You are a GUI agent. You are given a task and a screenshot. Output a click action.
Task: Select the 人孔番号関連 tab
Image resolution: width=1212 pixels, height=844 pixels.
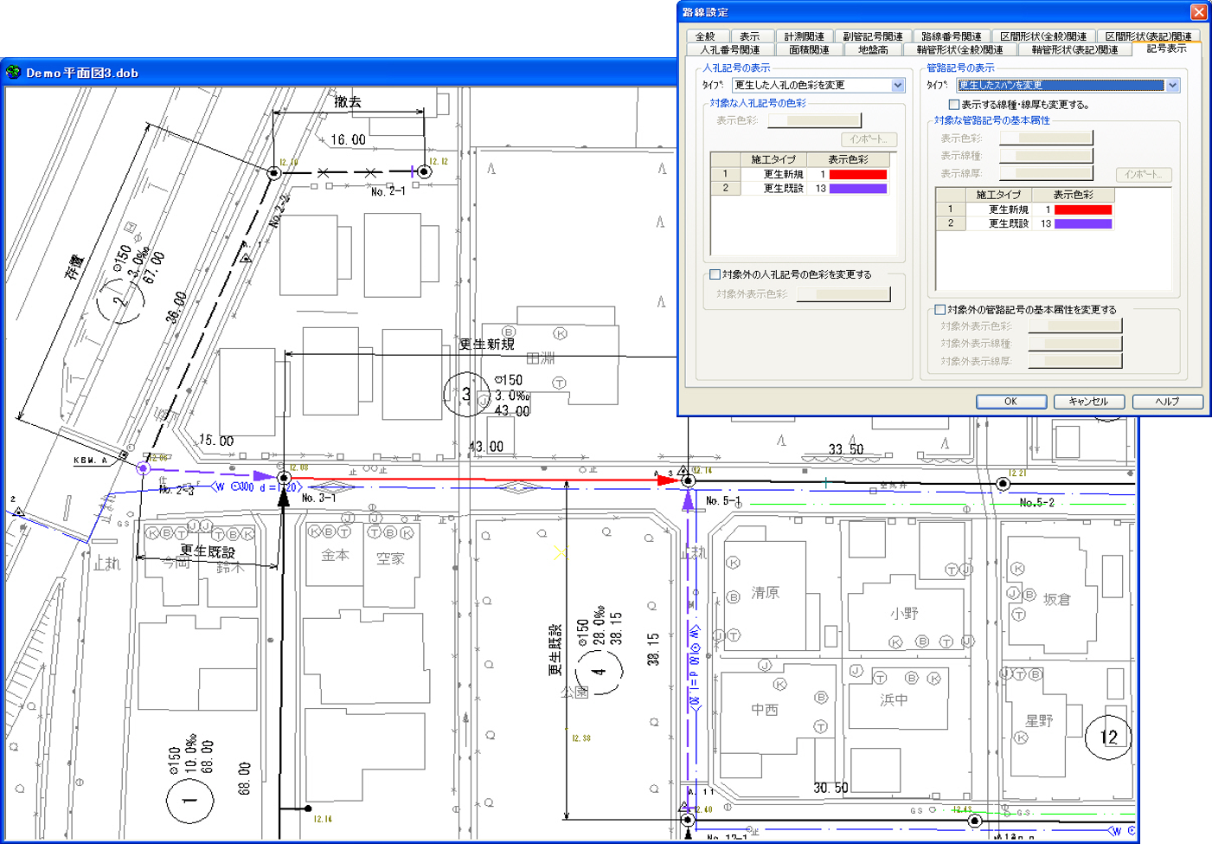[x=729, y=50]
